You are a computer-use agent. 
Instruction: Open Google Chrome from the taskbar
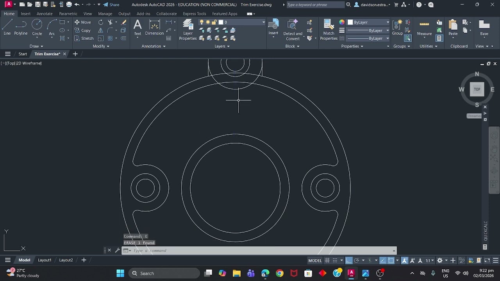click(x=280, y=273)
